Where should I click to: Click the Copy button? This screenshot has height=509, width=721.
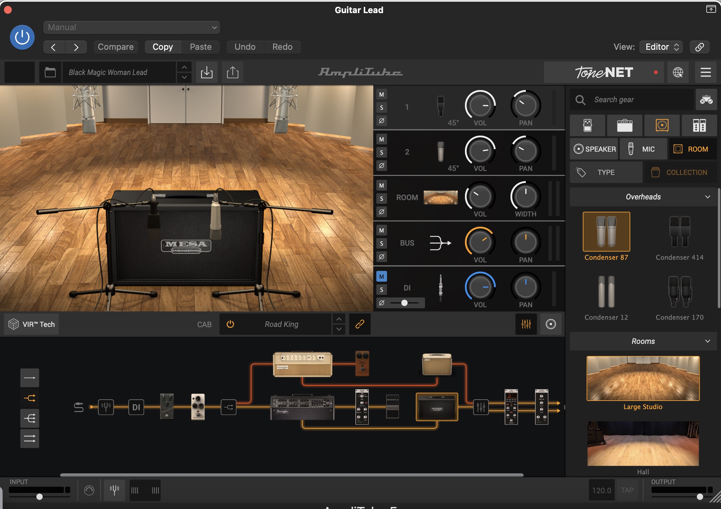(x=163, y=47)
